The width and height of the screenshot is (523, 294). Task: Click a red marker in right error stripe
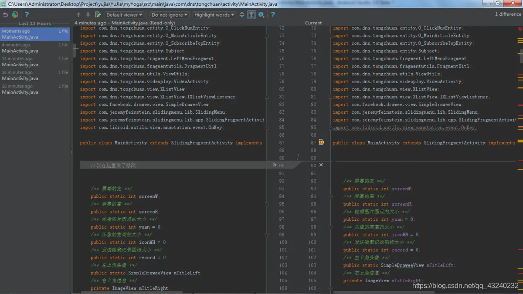[520, 105]
